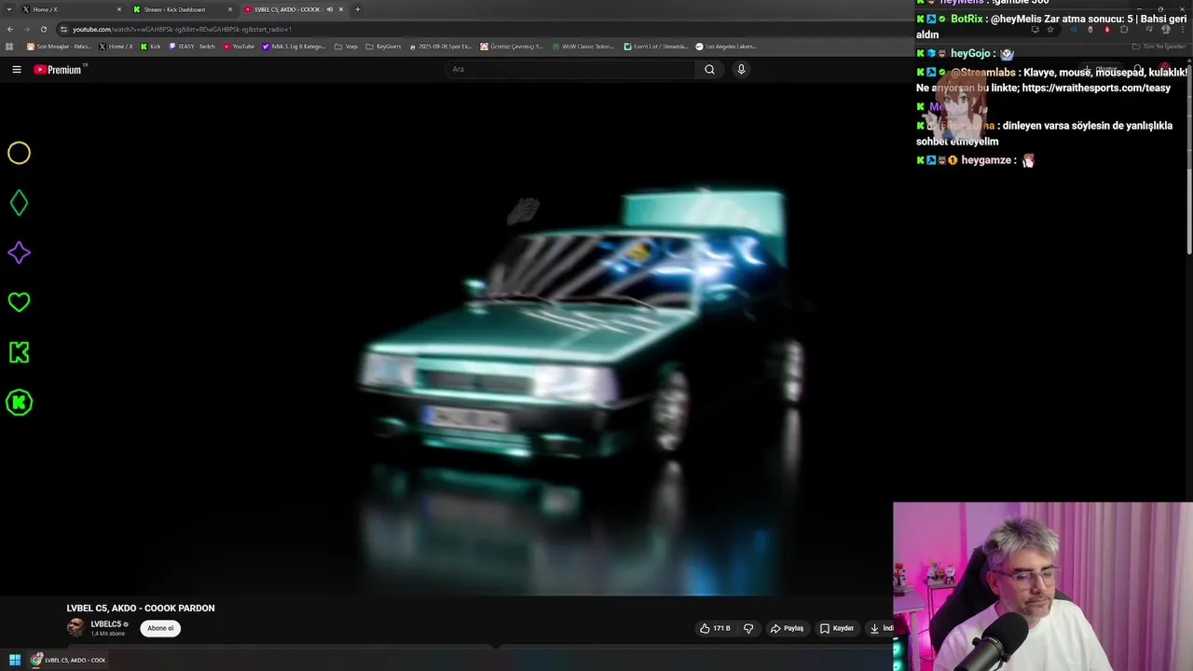Click the heyGojo username in chat
Screen dimensions: 1193x671
click(970, 53)
